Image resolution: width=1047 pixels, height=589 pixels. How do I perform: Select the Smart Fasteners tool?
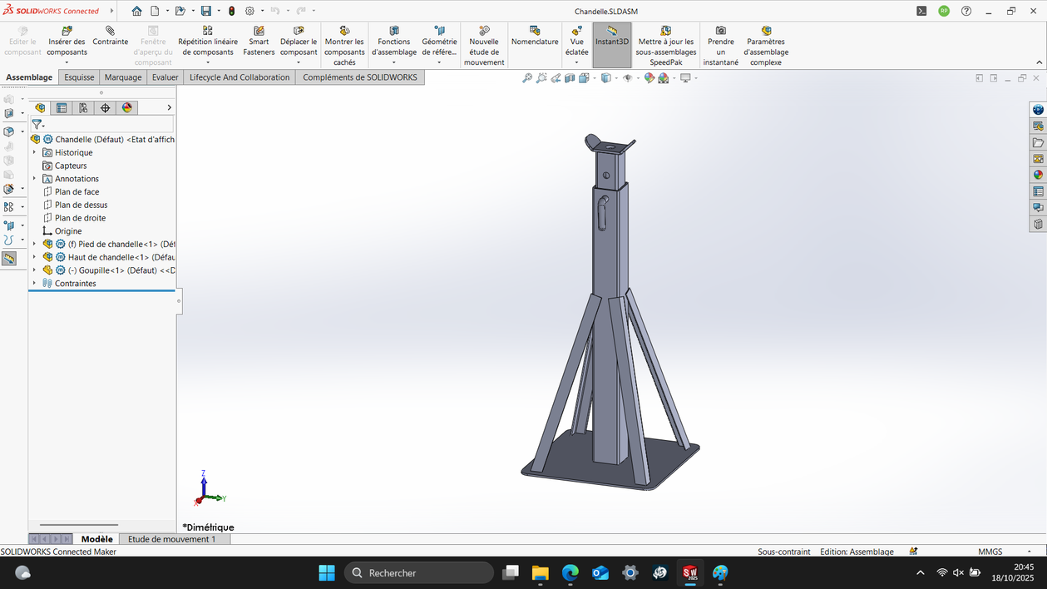coord(259,39)
